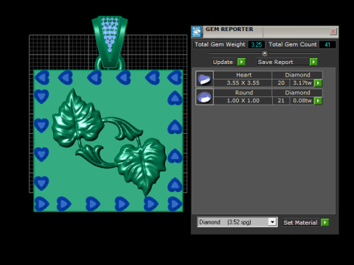Click the Heart count cell 20
This screenshot has height=265, width=354.
(281, 83)
